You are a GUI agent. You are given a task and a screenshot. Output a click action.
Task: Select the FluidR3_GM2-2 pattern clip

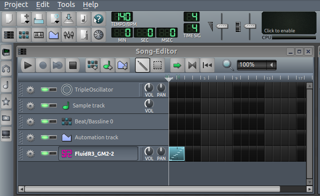(x=177, y=154)
